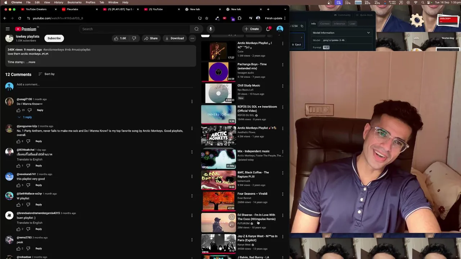The height and width of the screenshot is (259, 461).
Task: Click the YouTube Premium logo
Action: [x=26, y=29]
